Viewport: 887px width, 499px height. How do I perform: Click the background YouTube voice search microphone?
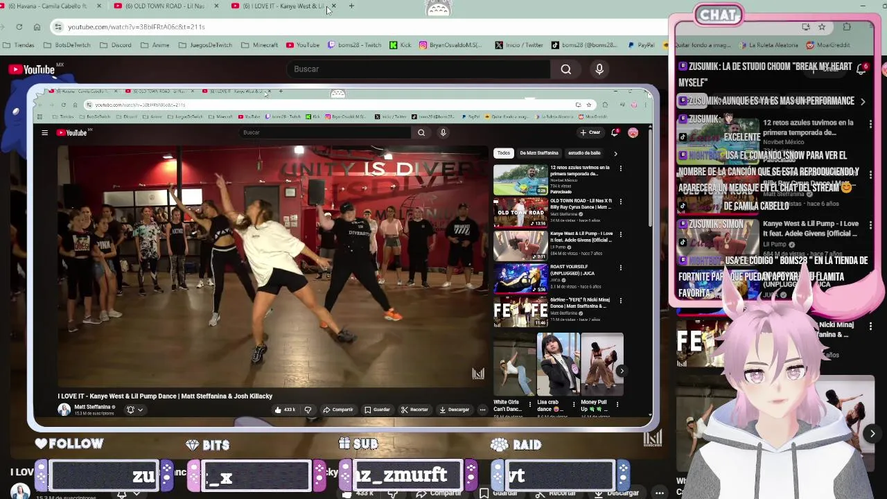[x=599, y=69]
